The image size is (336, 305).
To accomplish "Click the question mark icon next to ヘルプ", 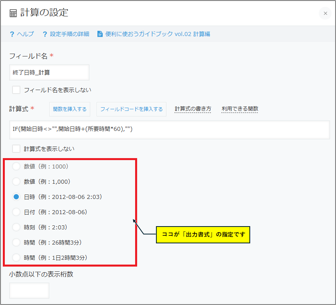I will (12, 34).
